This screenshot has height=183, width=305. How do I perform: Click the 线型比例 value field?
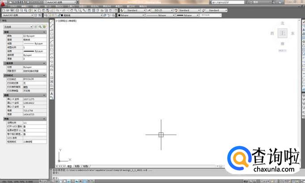[x=34, y=47]
